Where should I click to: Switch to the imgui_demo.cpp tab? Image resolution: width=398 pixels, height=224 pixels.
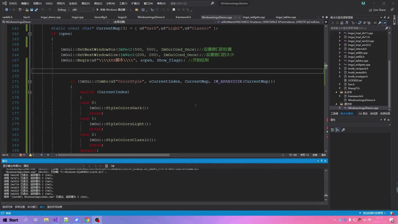51,17
